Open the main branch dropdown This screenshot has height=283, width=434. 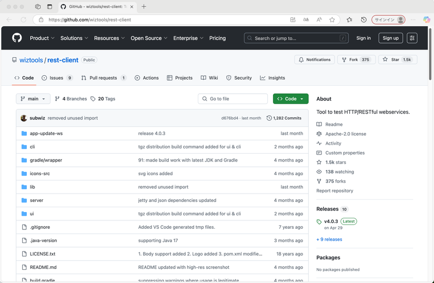pyautogui.click(x=33, y=99)
